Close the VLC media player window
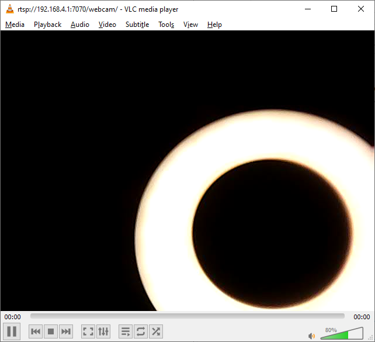 click(x=361, y=9)
